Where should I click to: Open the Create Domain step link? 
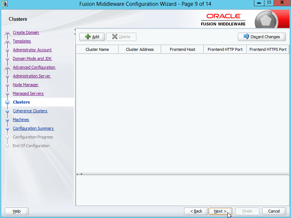[26, 32]
